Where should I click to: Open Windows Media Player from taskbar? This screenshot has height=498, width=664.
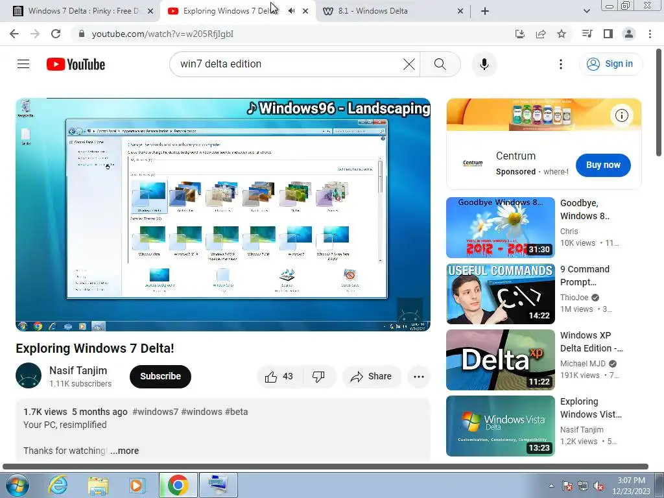137,485
